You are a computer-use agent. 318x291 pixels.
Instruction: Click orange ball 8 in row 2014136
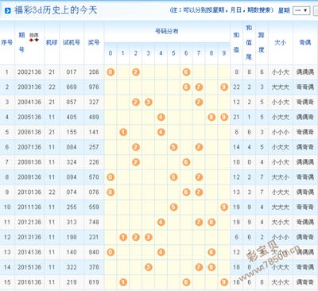pyautogui.click(x=211, y=252)
